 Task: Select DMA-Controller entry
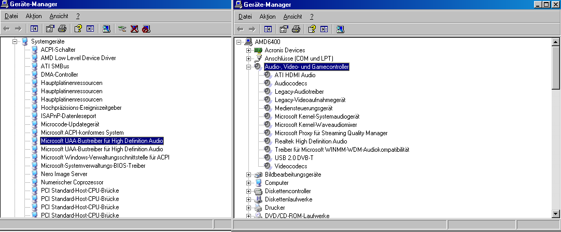click(x=60, y=75)
